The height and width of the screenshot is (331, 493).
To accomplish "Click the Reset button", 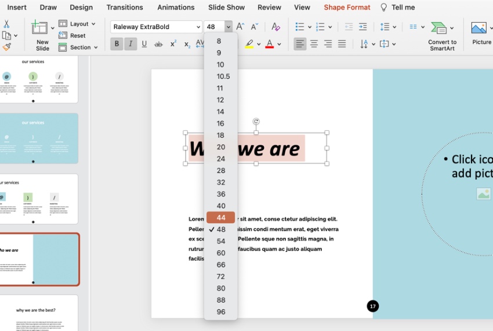I will click(x=77, y=35).
